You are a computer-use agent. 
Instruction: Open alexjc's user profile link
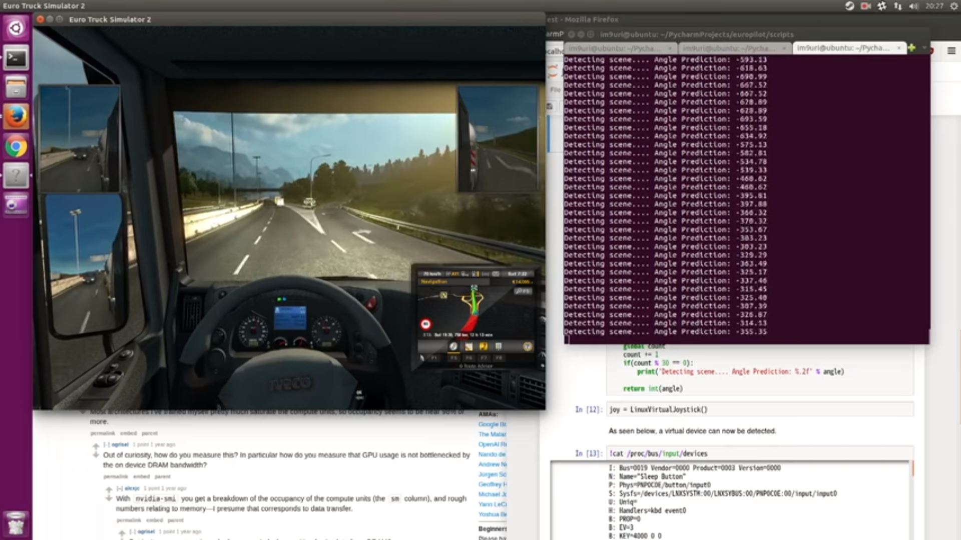132,488
